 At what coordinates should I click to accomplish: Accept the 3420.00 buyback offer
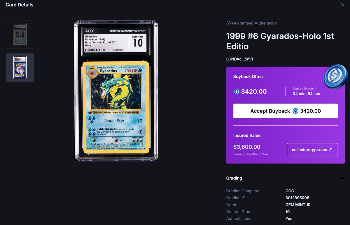285,111
